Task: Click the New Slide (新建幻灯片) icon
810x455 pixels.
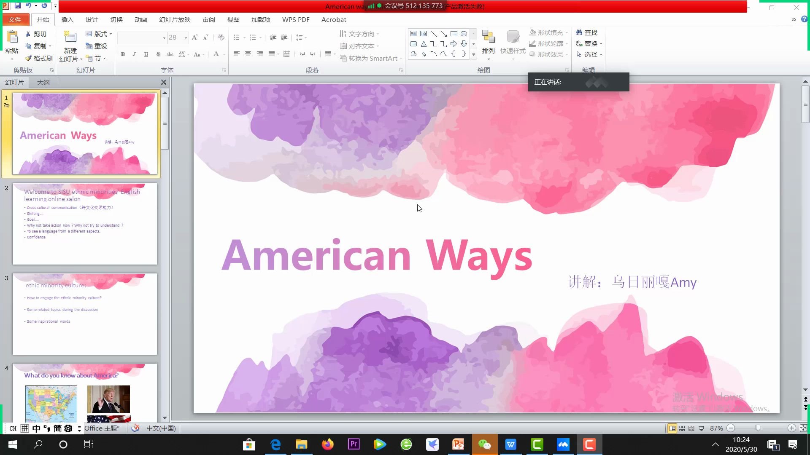Action: (70, 37)
